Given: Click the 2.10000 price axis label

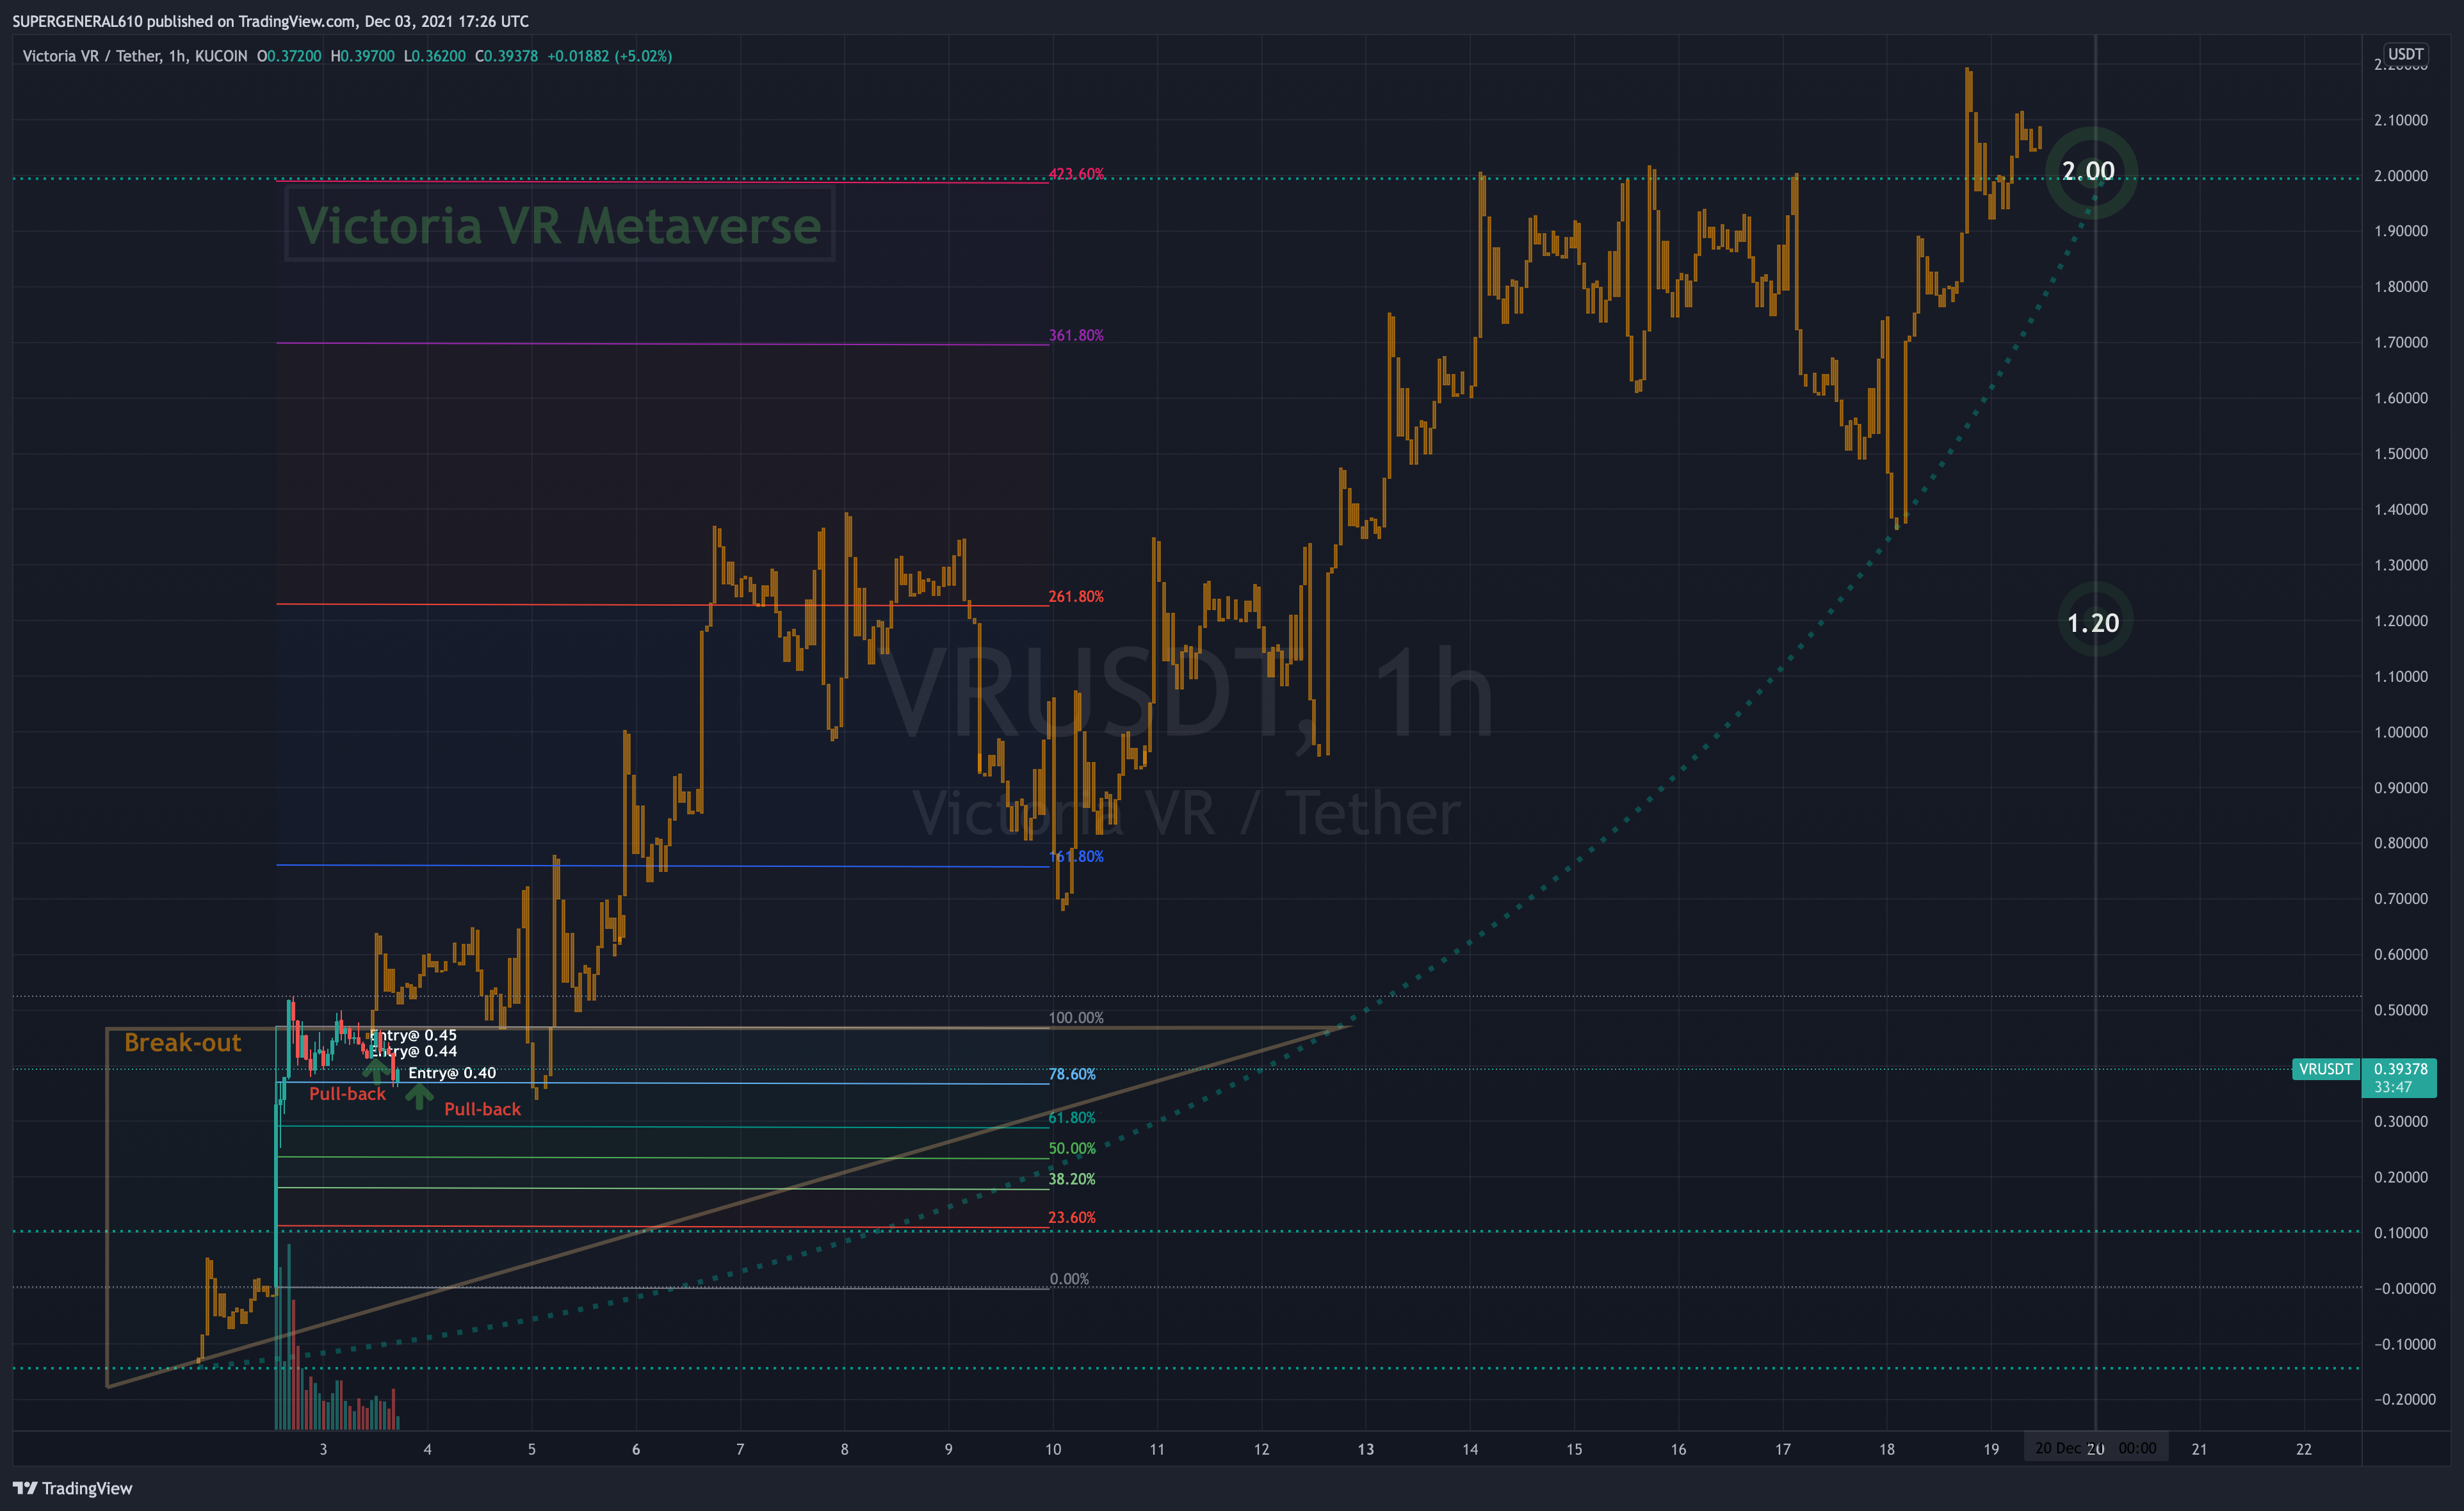Looking at the screenshot, I should point(2401,120).
